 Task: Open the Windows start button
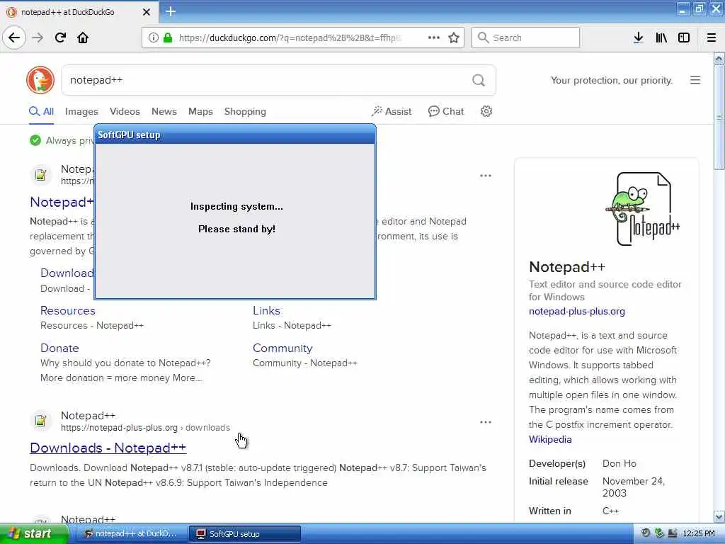[34, 534]
